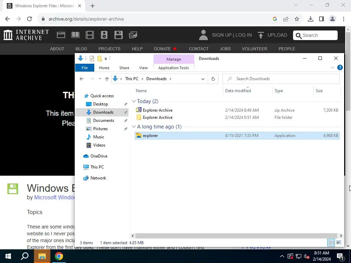Sort by the Type column header
Viewport: 351px width, 263px height.
point(279,90)
